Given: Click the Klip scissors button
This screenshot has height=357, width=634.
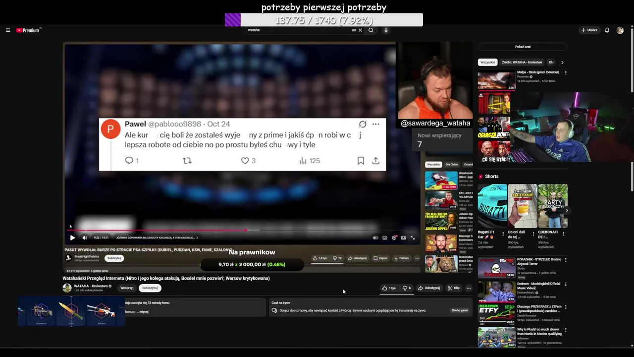Looking at the screenshot, I should (453, 288).
